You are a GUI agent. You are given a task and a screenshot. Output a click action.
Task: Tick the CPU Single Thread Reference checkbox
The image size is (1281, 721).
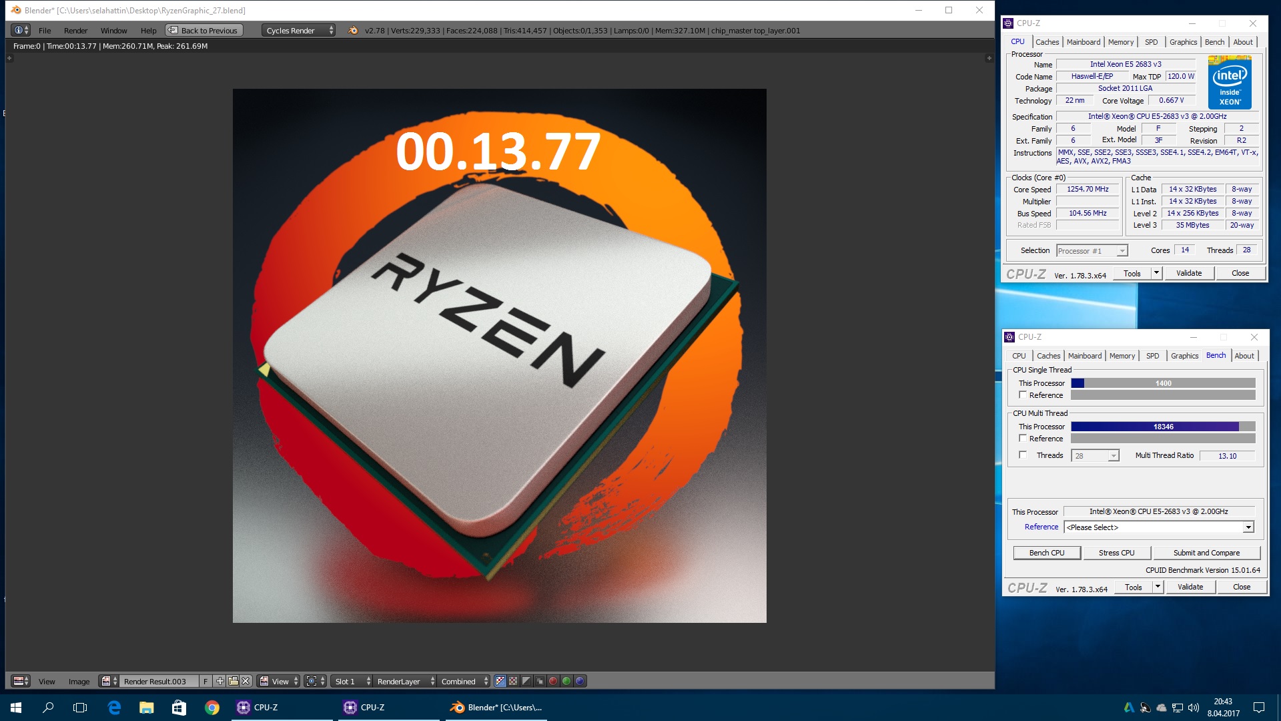[x=1022, y=395]
